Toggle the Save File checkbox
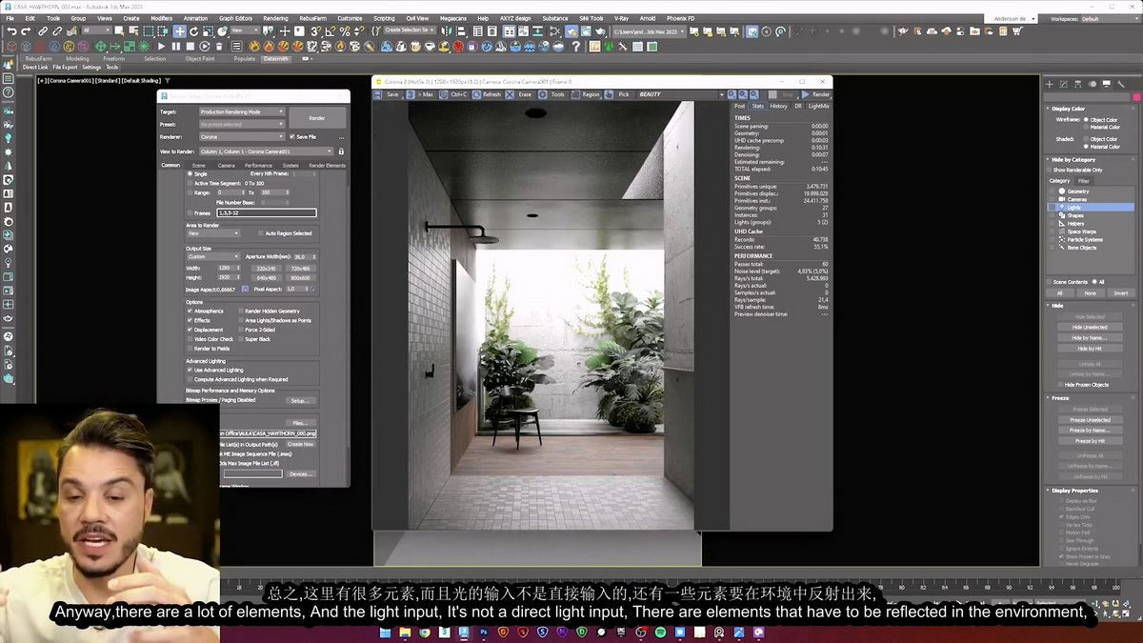 pos(292,137)
